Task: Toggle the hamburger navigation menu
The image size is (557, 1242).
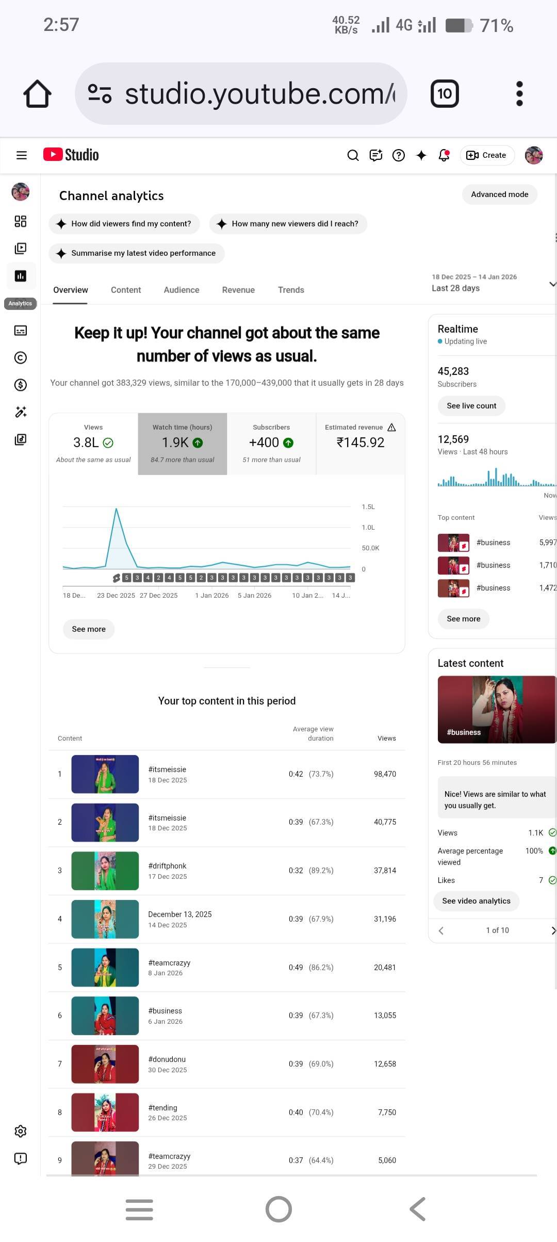Action: tap(22, 155)
